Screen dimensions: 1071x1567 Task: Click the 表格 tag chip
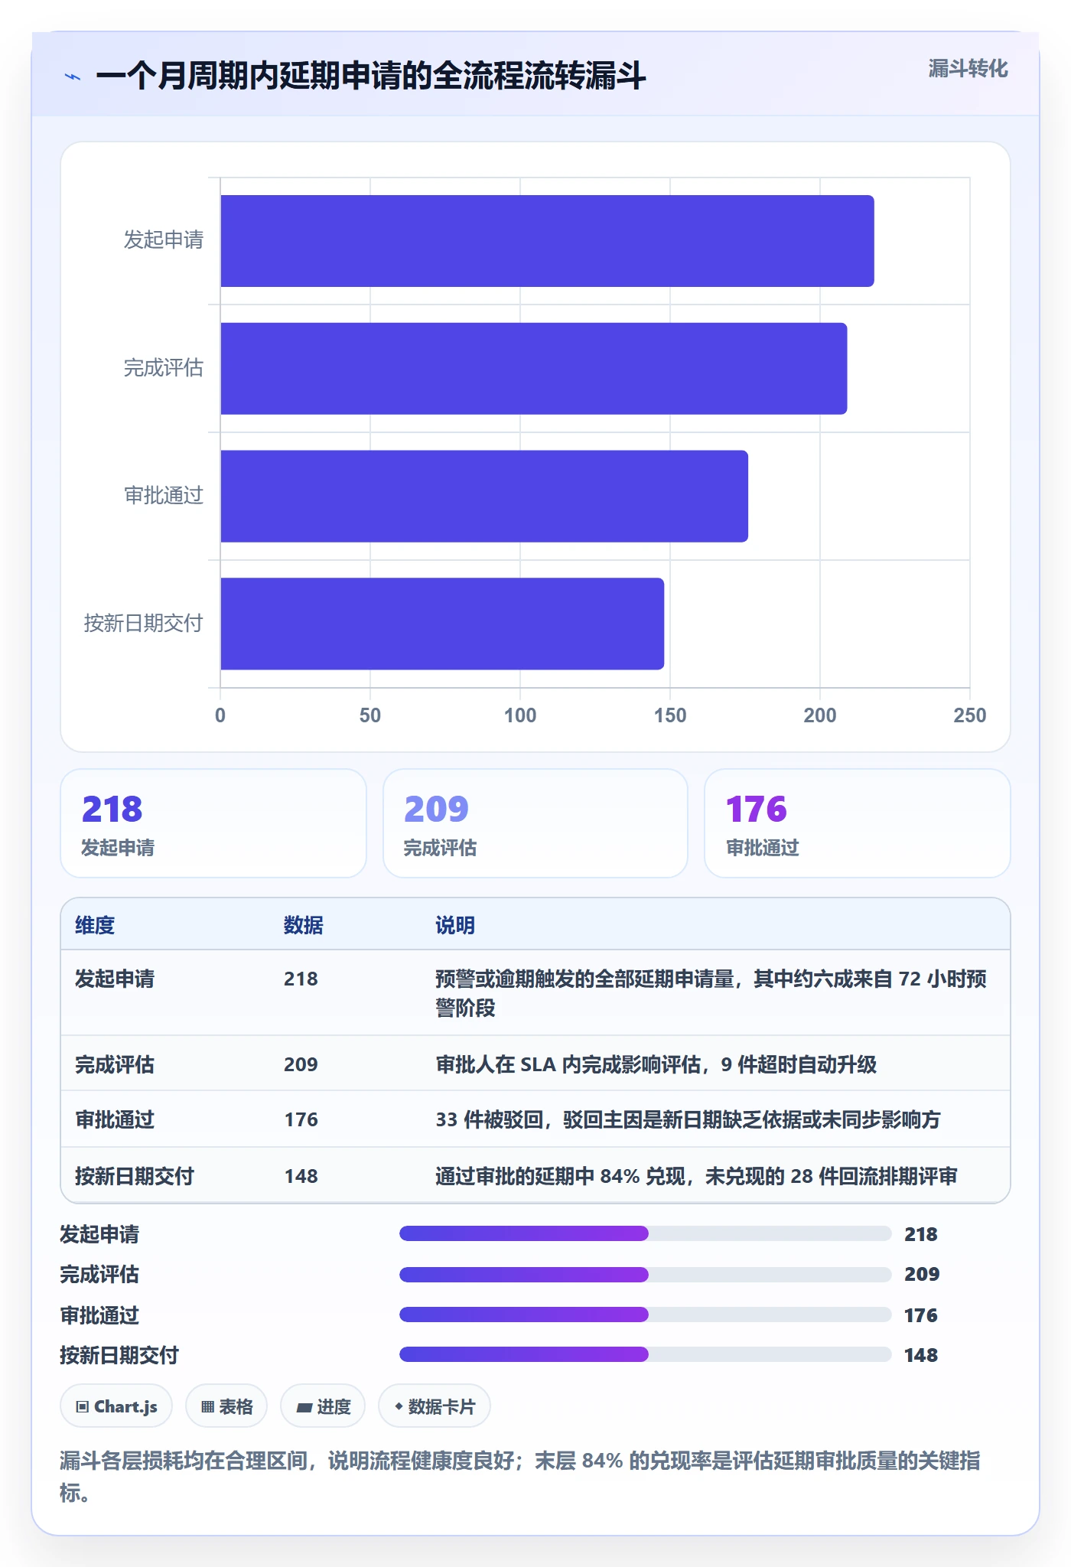point(226,1406)
